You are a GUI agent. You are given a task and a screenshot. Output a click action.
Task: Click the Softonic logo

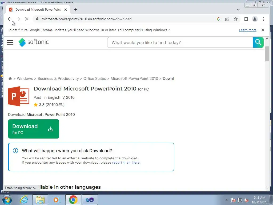34,42
